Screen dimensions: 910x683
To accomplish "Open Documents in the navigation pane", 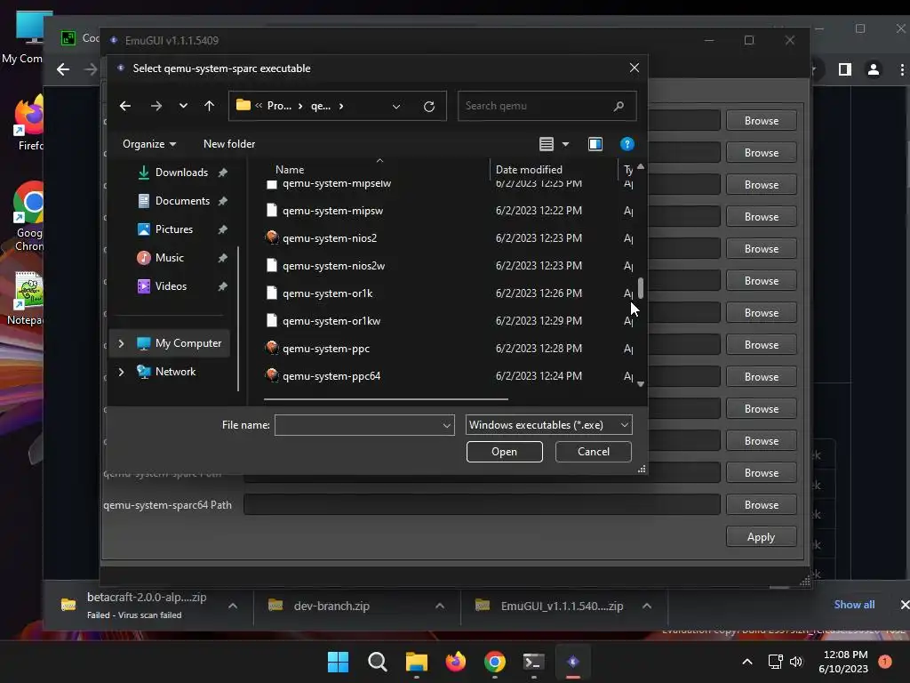I will 182,201.
